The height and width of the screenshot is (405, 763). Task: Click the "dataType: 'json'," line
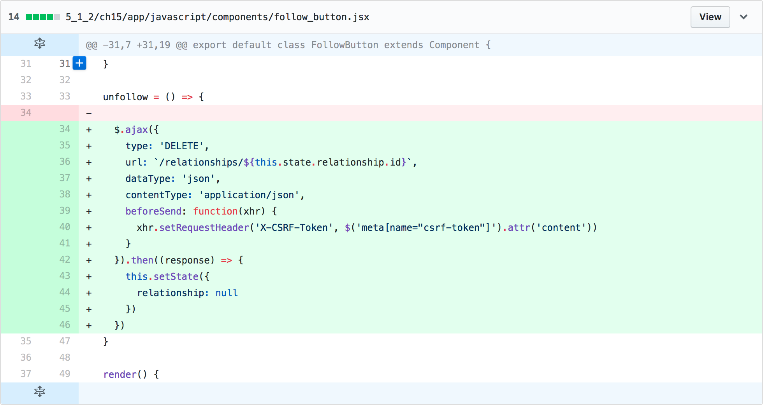click(173, 178)
